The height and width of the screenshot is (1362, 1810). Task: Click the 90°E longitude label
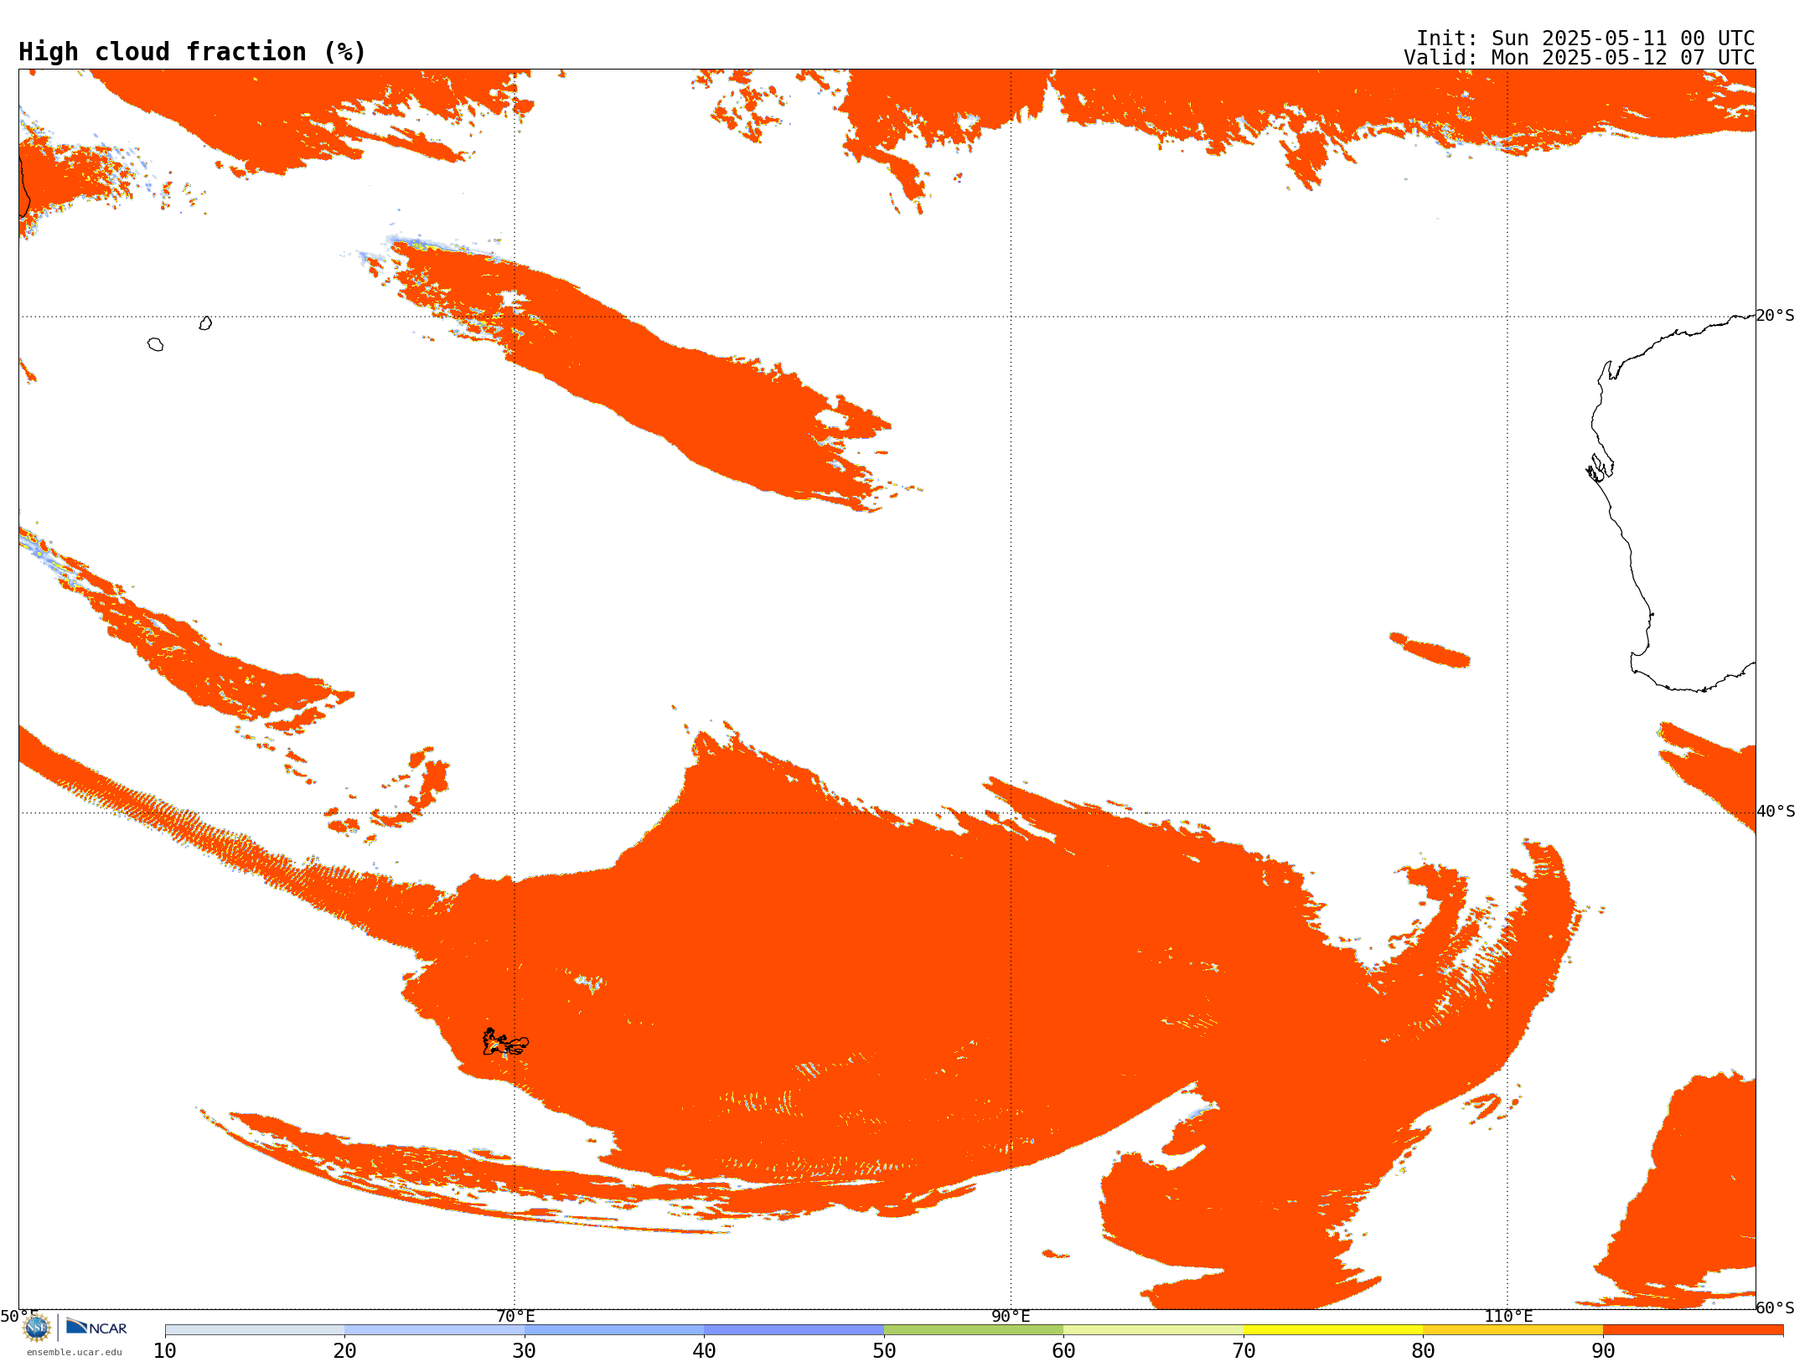click(1011, 1316)
